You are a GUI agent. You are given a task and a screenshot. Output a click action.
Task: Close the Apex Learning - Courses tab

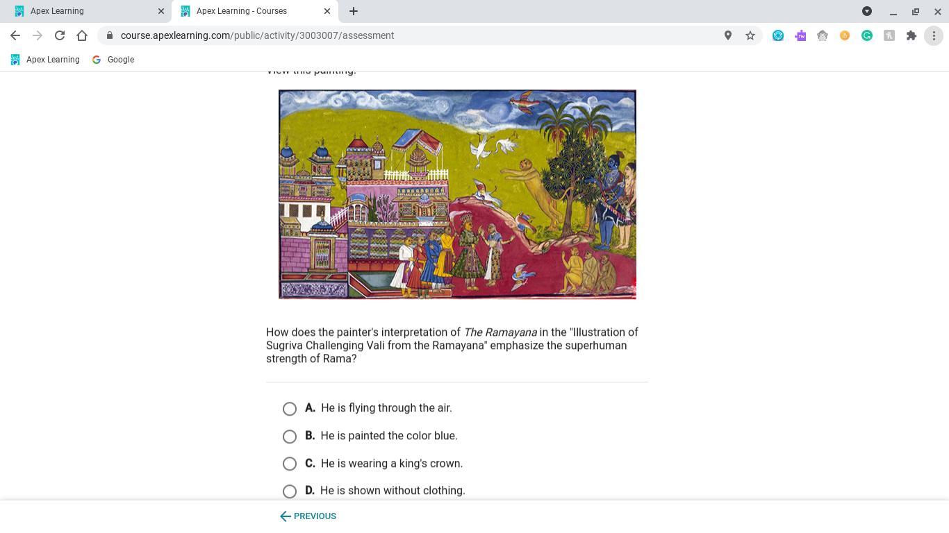pyautogui.click(x=327, y=11)
